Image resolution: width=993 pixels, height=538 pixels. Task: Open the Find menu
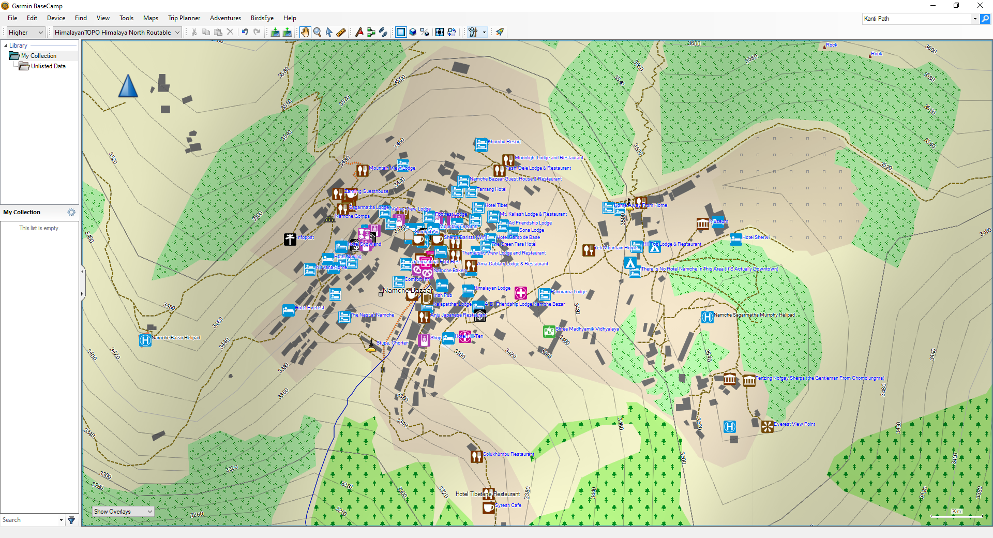pos(81,18)
